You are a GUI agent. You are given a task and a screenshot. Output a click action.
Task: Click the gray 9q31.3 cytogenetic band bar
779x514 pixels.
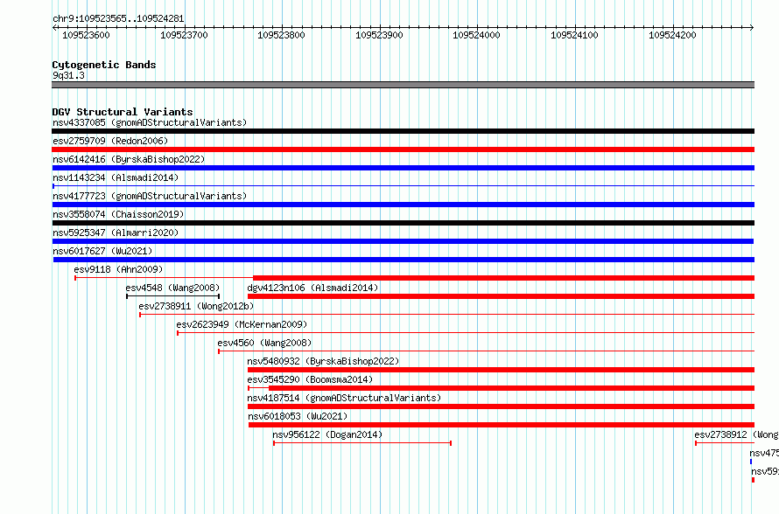point(403,85)
